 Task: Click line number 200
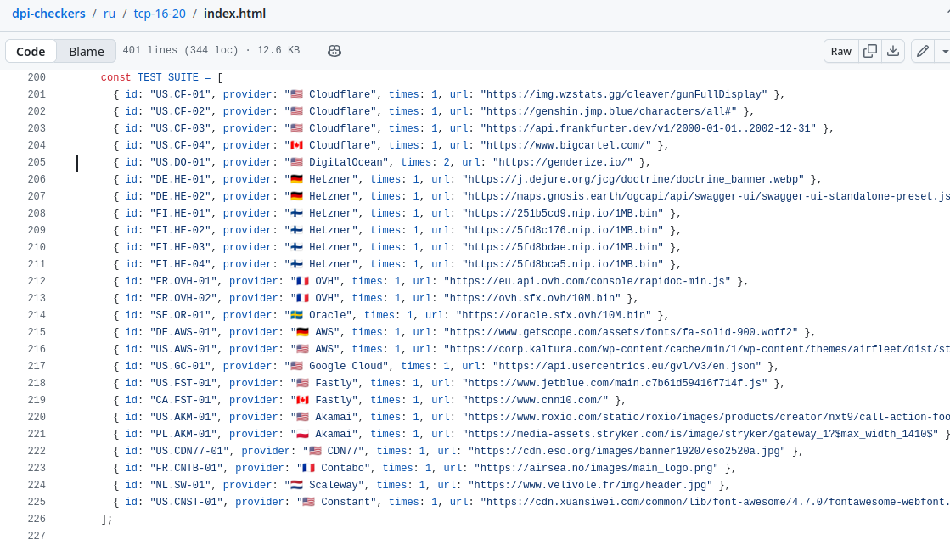click(37, 77)
